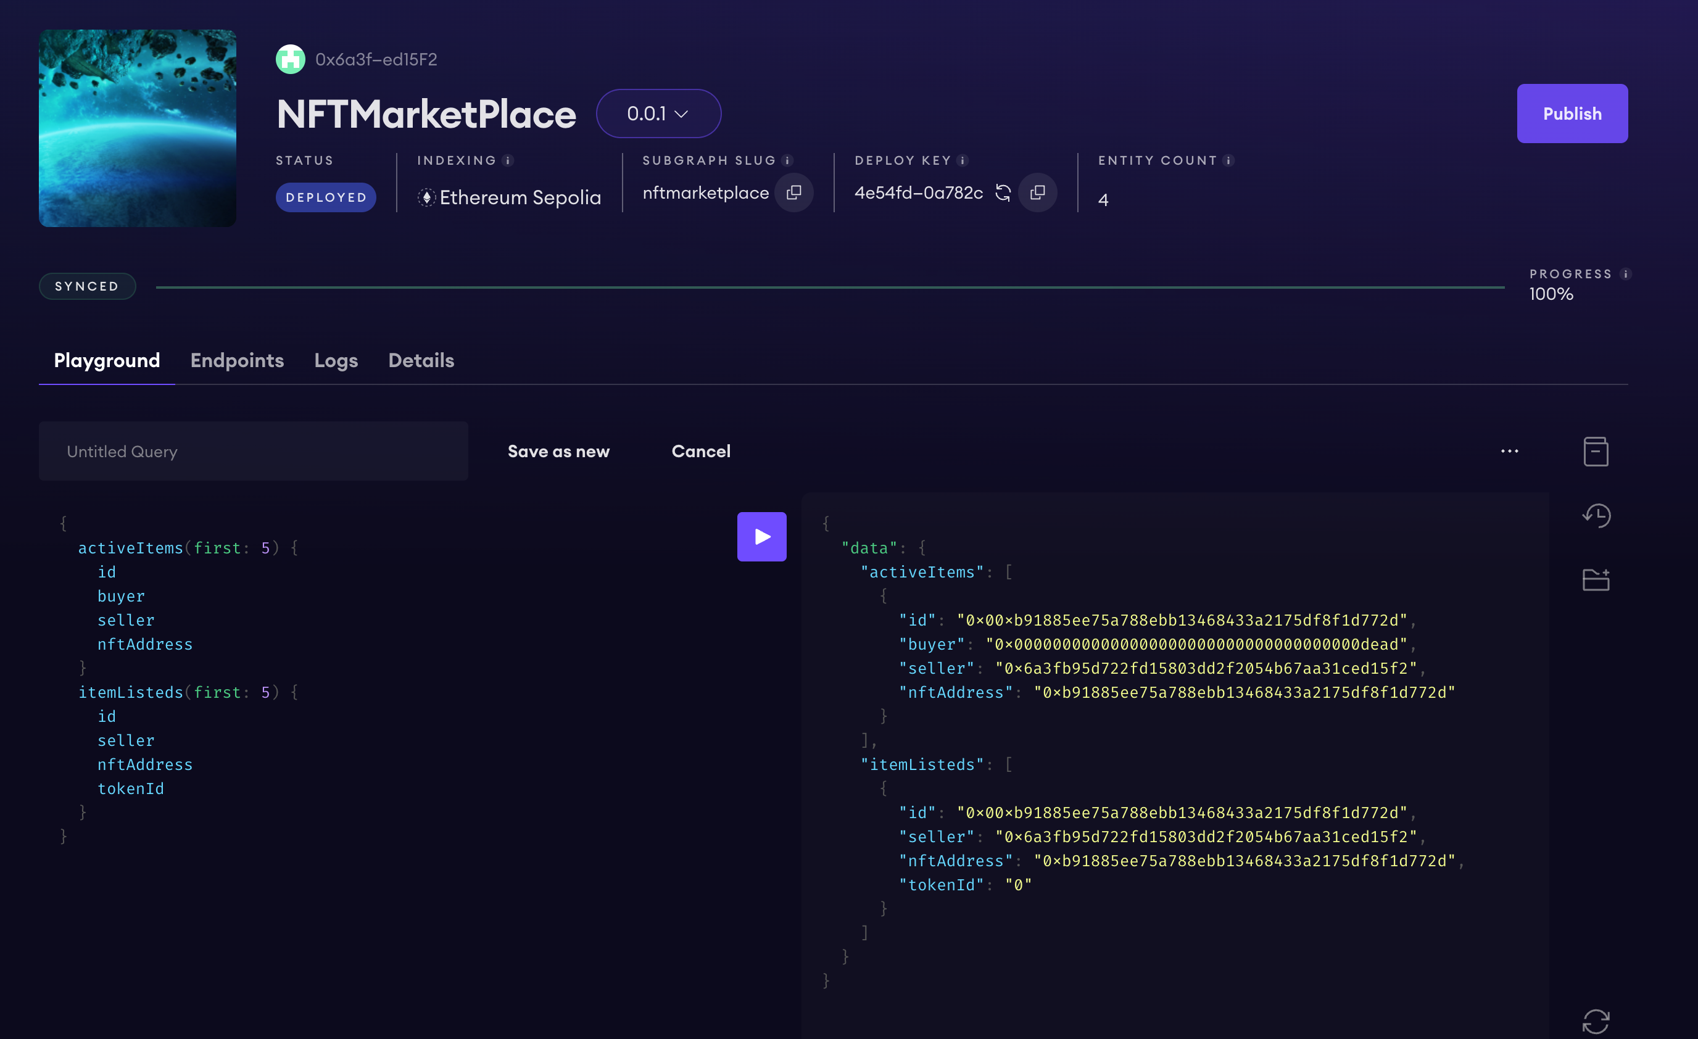Cancel the query edit
Viewport: 1698px width, 1039px height.
point(701,451)
